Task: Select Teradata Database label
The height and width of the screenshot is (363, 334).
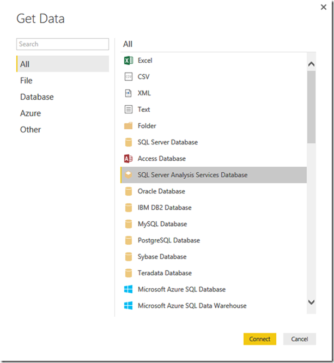Action: pyautogui.click(x=165, y=273)
